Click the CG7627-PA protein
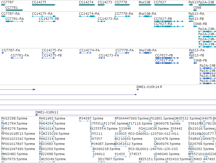 (x=167, y=63)
